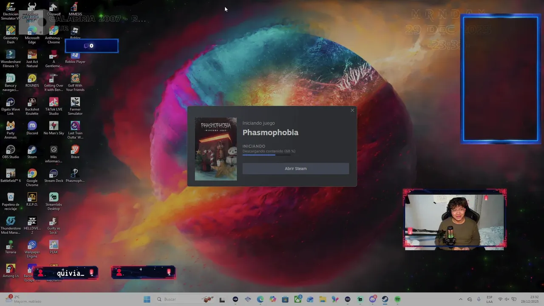Click the Phasmophobia cover art thumbnail
544x306 pixels.
(216, 149)
